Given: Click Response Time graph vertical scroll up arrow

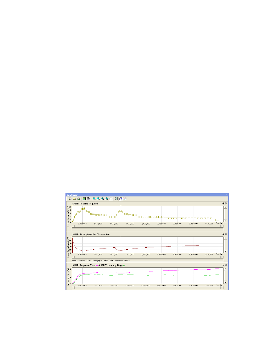Looking at the screenshot, I should click(225, 269).
